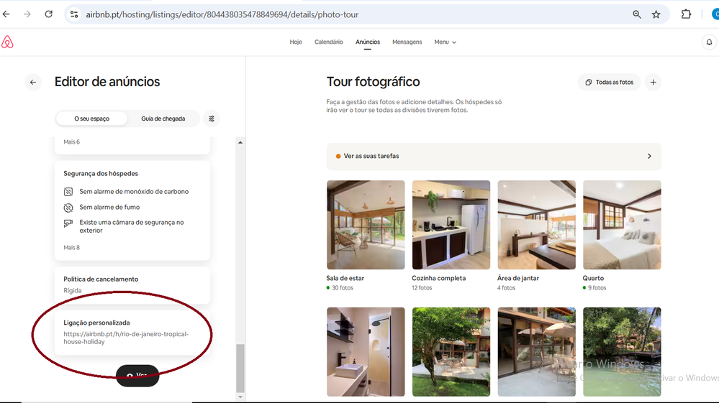Reload the page with the refresh icon
The width and height of the screenshot is (719, 403).
pyautogui.click(x=48, y=14)
